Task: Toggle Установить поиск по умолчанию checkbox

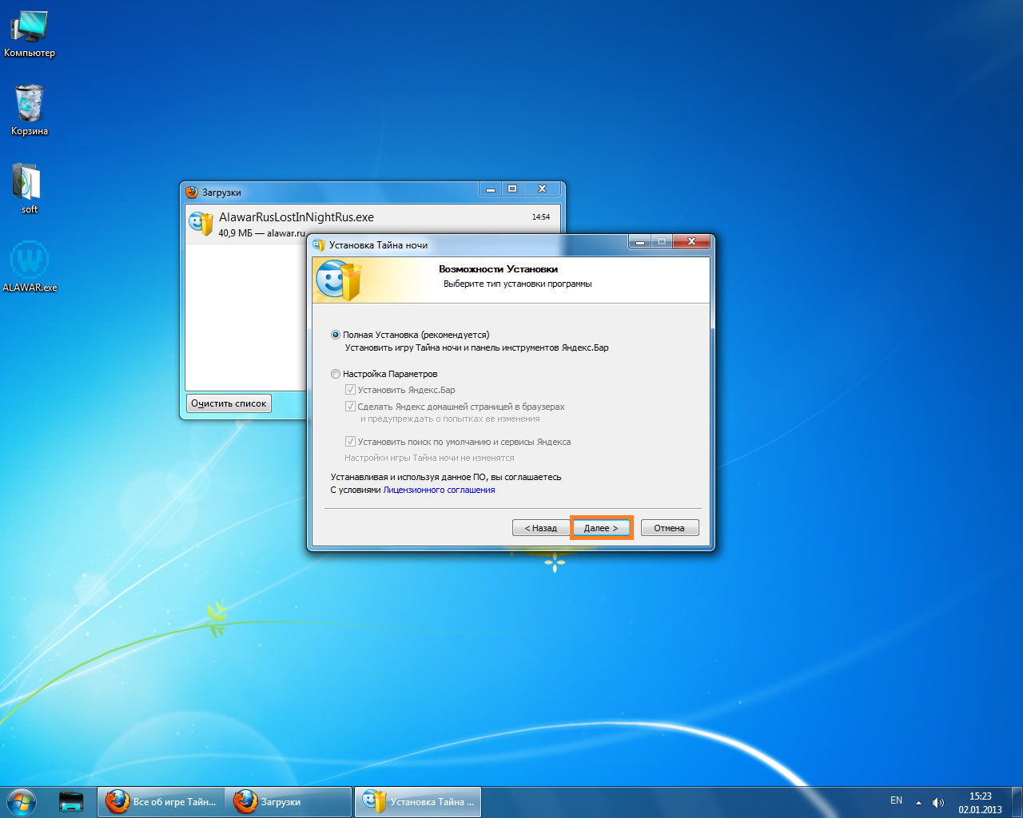Action: point(350,442)
